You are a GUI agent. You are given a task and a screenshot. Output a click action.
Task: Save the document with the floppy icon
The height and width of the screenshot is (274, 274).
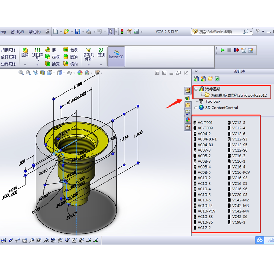pyautogui.click(x=78, y=32)
